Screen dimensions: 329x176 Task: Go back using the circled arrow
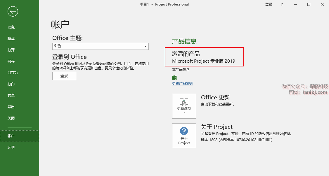(x=13, y=11)
